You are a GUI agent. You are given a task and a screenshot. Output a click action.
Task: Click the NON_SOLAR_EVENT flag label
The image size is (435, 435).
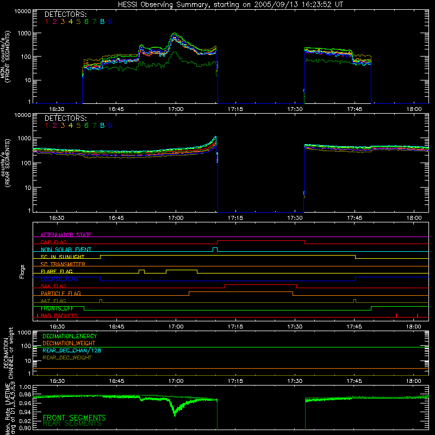[66, 250]
